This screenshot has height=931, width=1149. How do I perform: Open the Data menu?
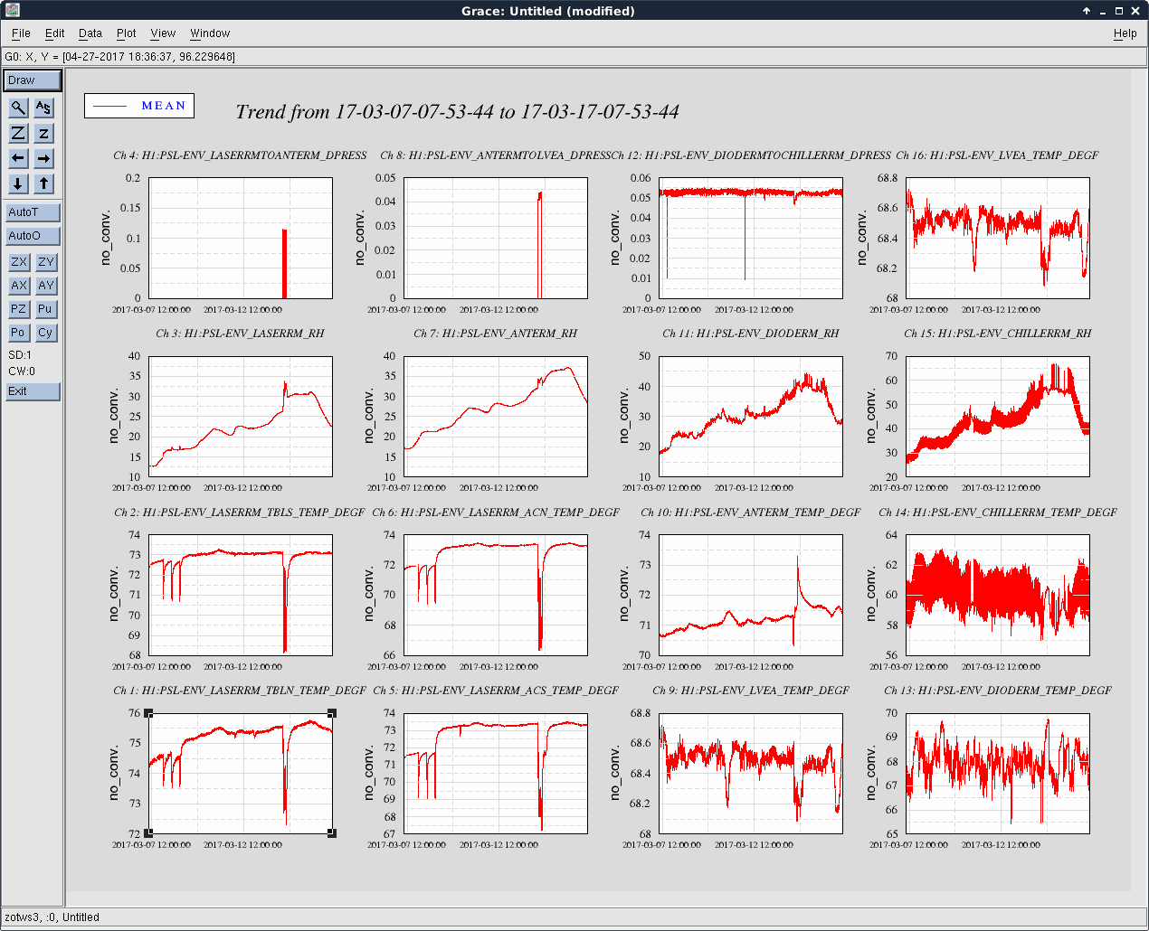pos(90,33)
